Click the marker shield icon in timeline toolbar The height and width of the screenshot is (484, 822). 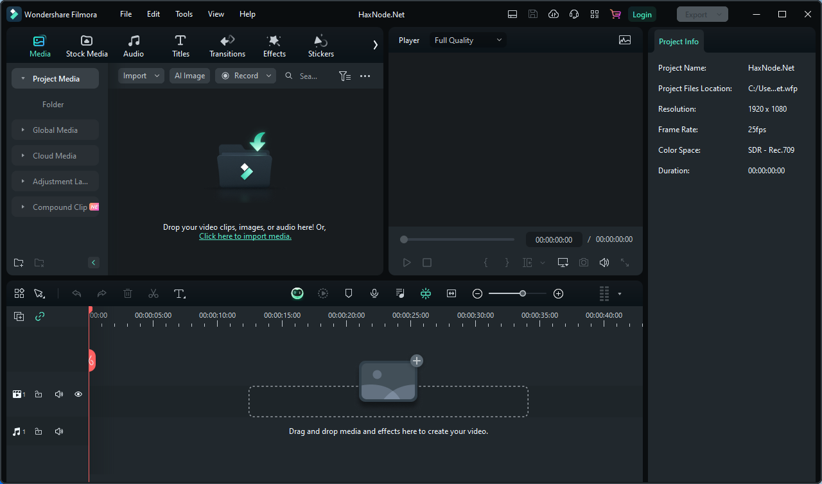tap(349, 293)
